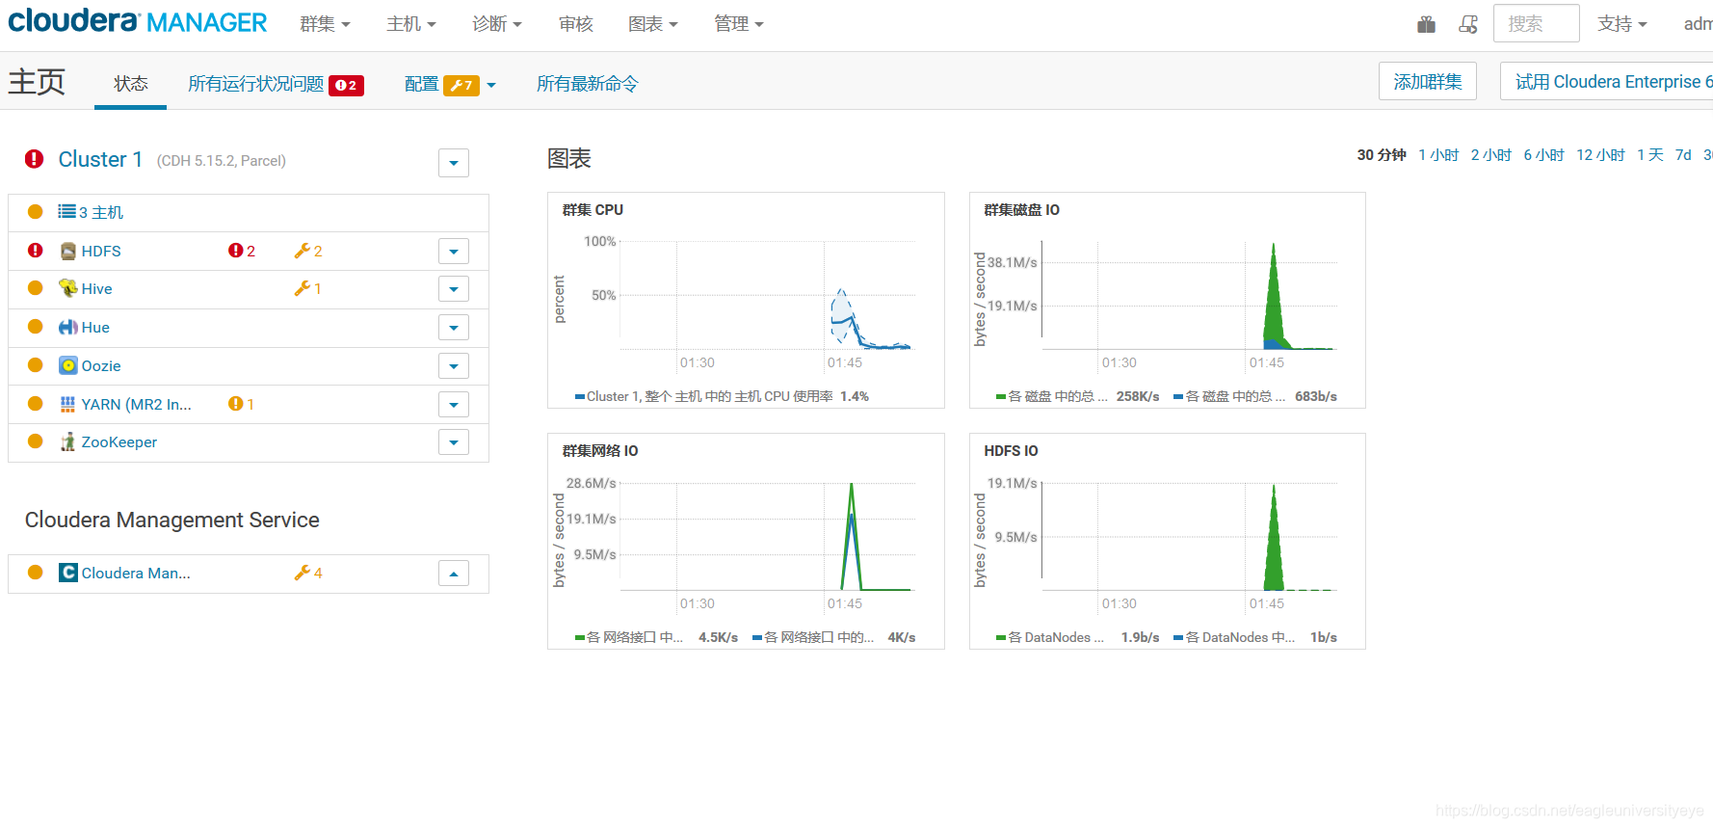Open Oozie row actions dropdown
1713x828 pixels.
coord(454,366)
